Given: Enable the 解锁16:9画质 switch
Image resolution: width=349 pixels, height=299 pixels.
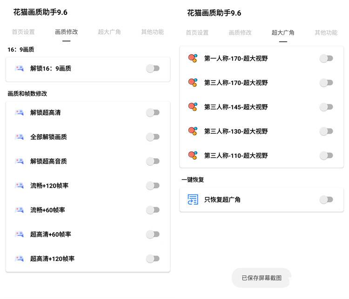Looking at the screenshot, I should point(153,68).
